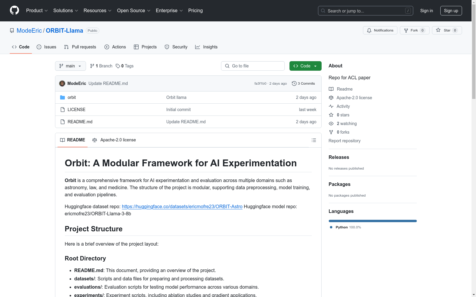The image size is (476, 297).
Task: Click the orbit folder icon
Action: pyautogui.click(x=62, y=97)
